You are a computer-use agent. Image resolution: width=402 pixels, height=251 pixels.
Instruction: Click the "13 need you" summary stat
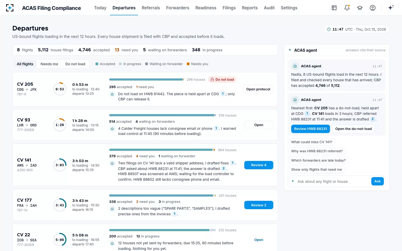[x=126, y=50]
